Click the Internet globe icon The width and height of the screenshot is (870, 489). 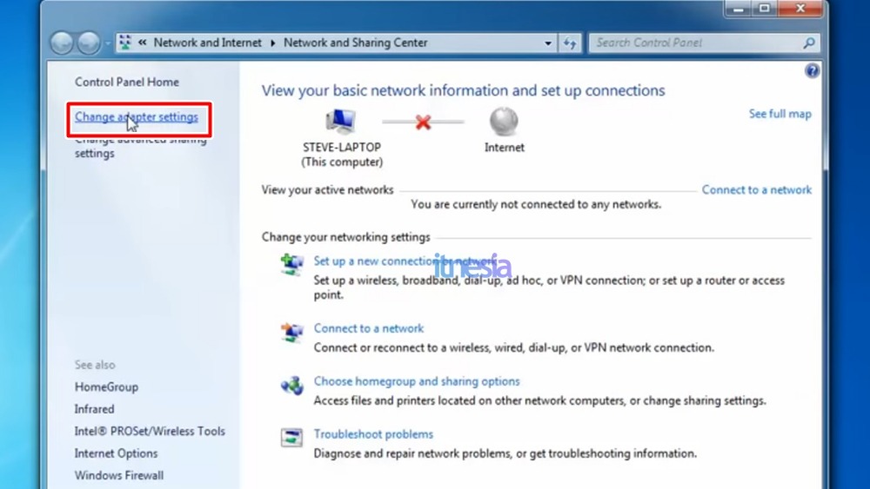[504, 122]
